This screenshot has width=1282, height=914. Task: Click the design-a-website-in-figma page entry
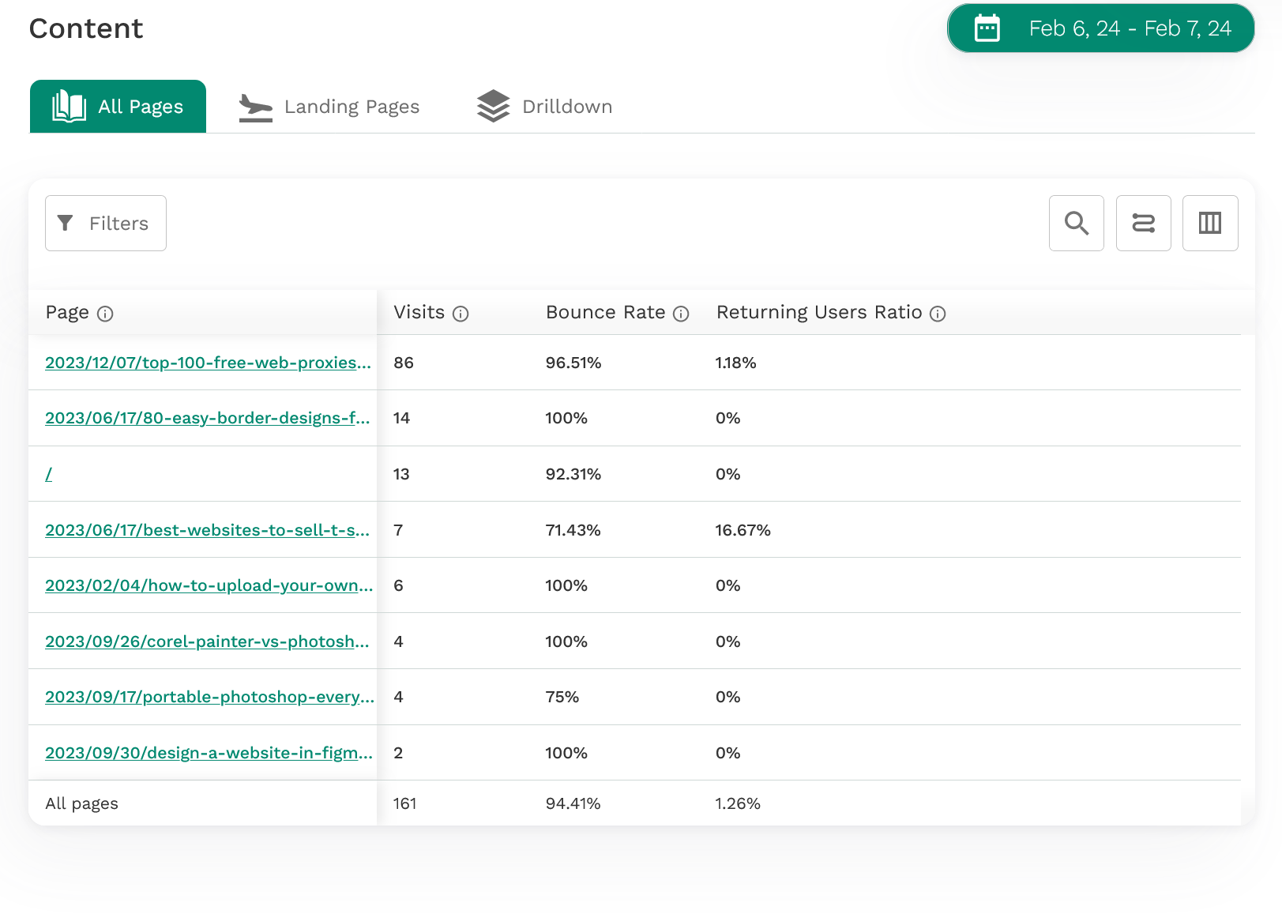(x=208, y=753)
